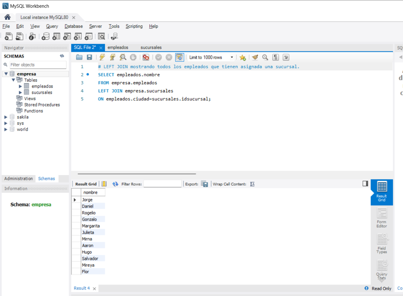The width and height of the screenshot is (403, 296).
Task: Switch to the sucursales tab
Action: pyautogui.click(x=151, y=47)
